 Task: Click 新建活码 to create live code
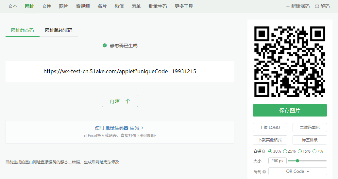[x=298, y=6]
